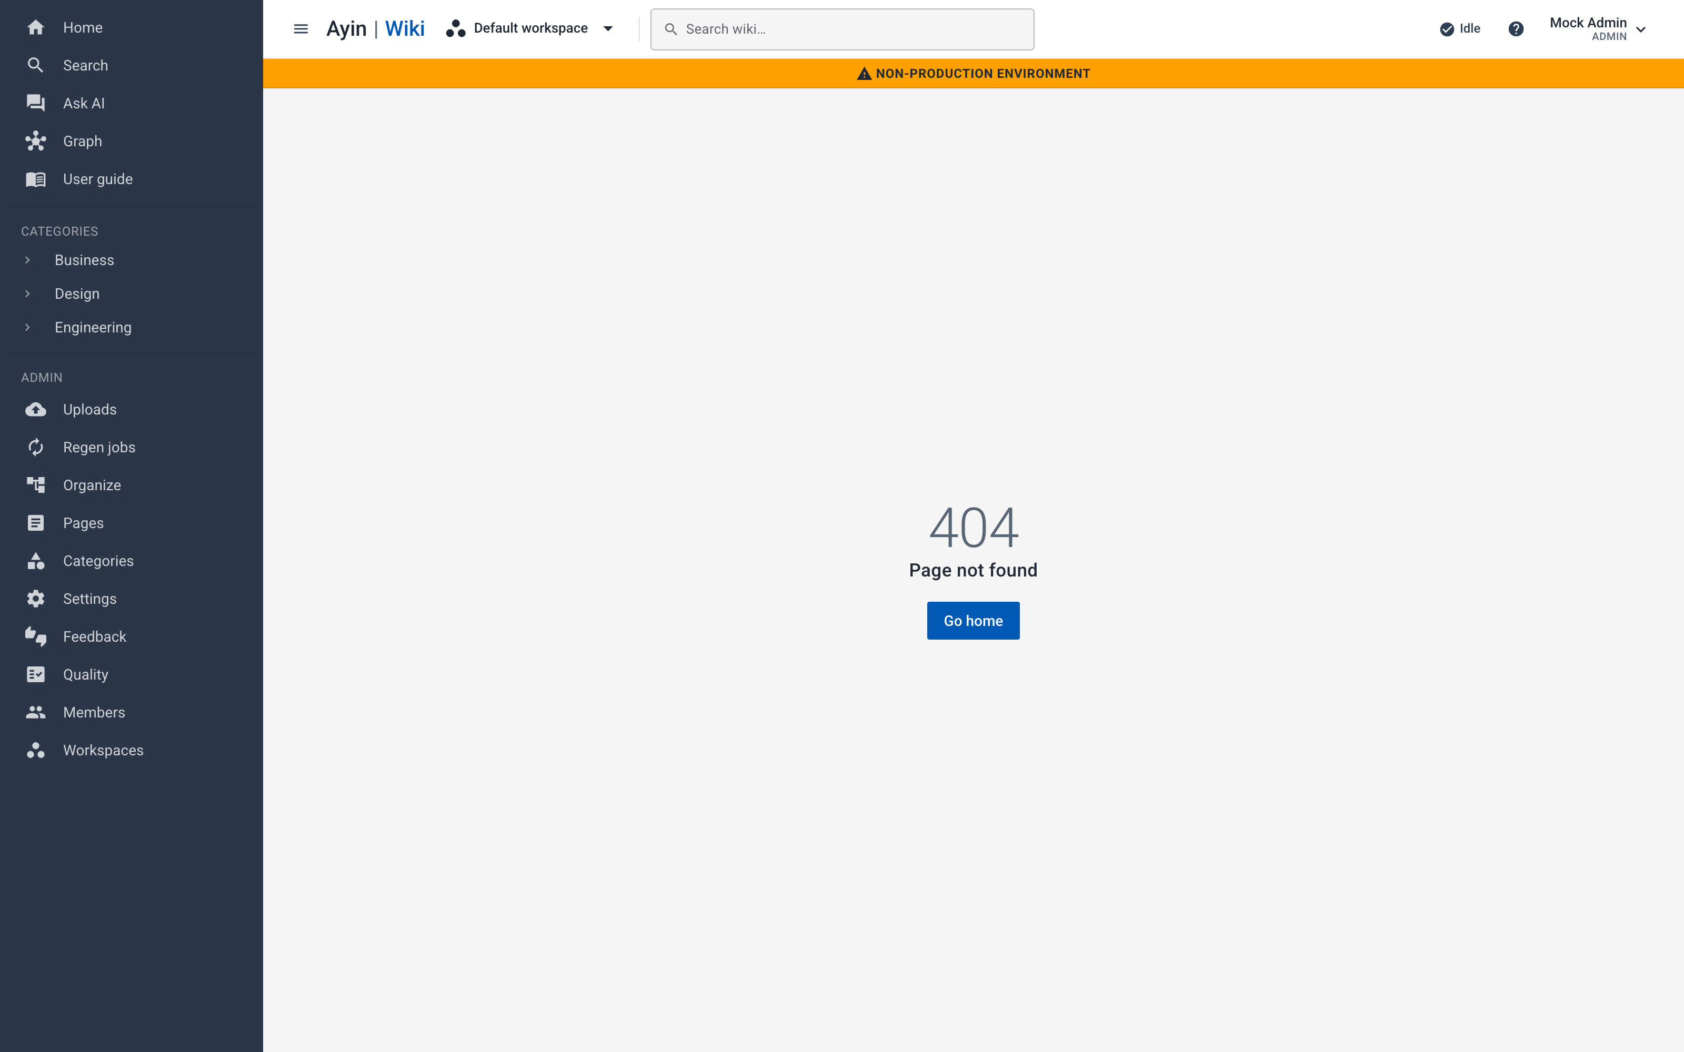The image size is (1684, 1052).
Task: Expand the Business category chevron
Action: 28,260
